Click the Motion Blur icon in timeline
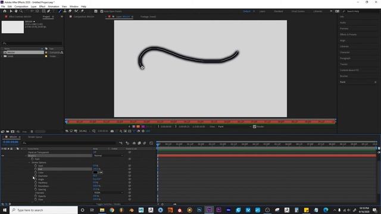Image resolution: width=381 pixels, height=214 pixels. tap(145, 143)
